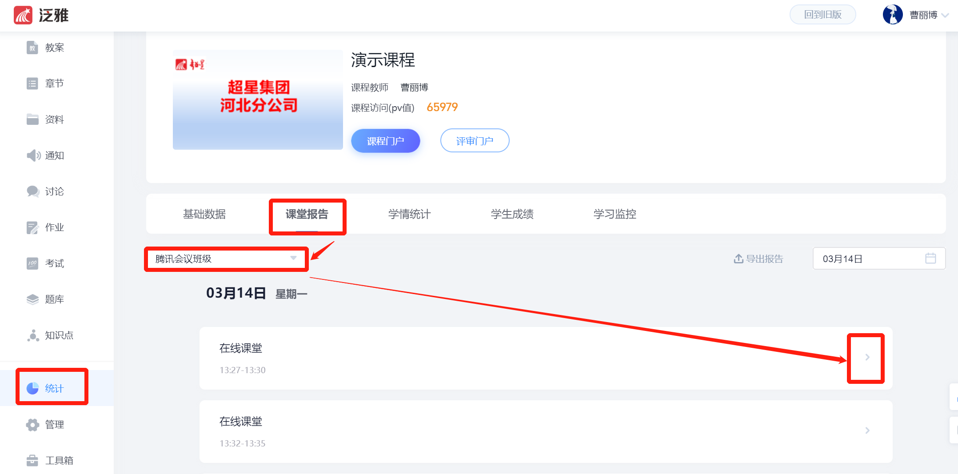Image resolution: width=958 pixels, height=474 pixels.
Task: Open the 考试 exam icon
Action: [32, 263]
